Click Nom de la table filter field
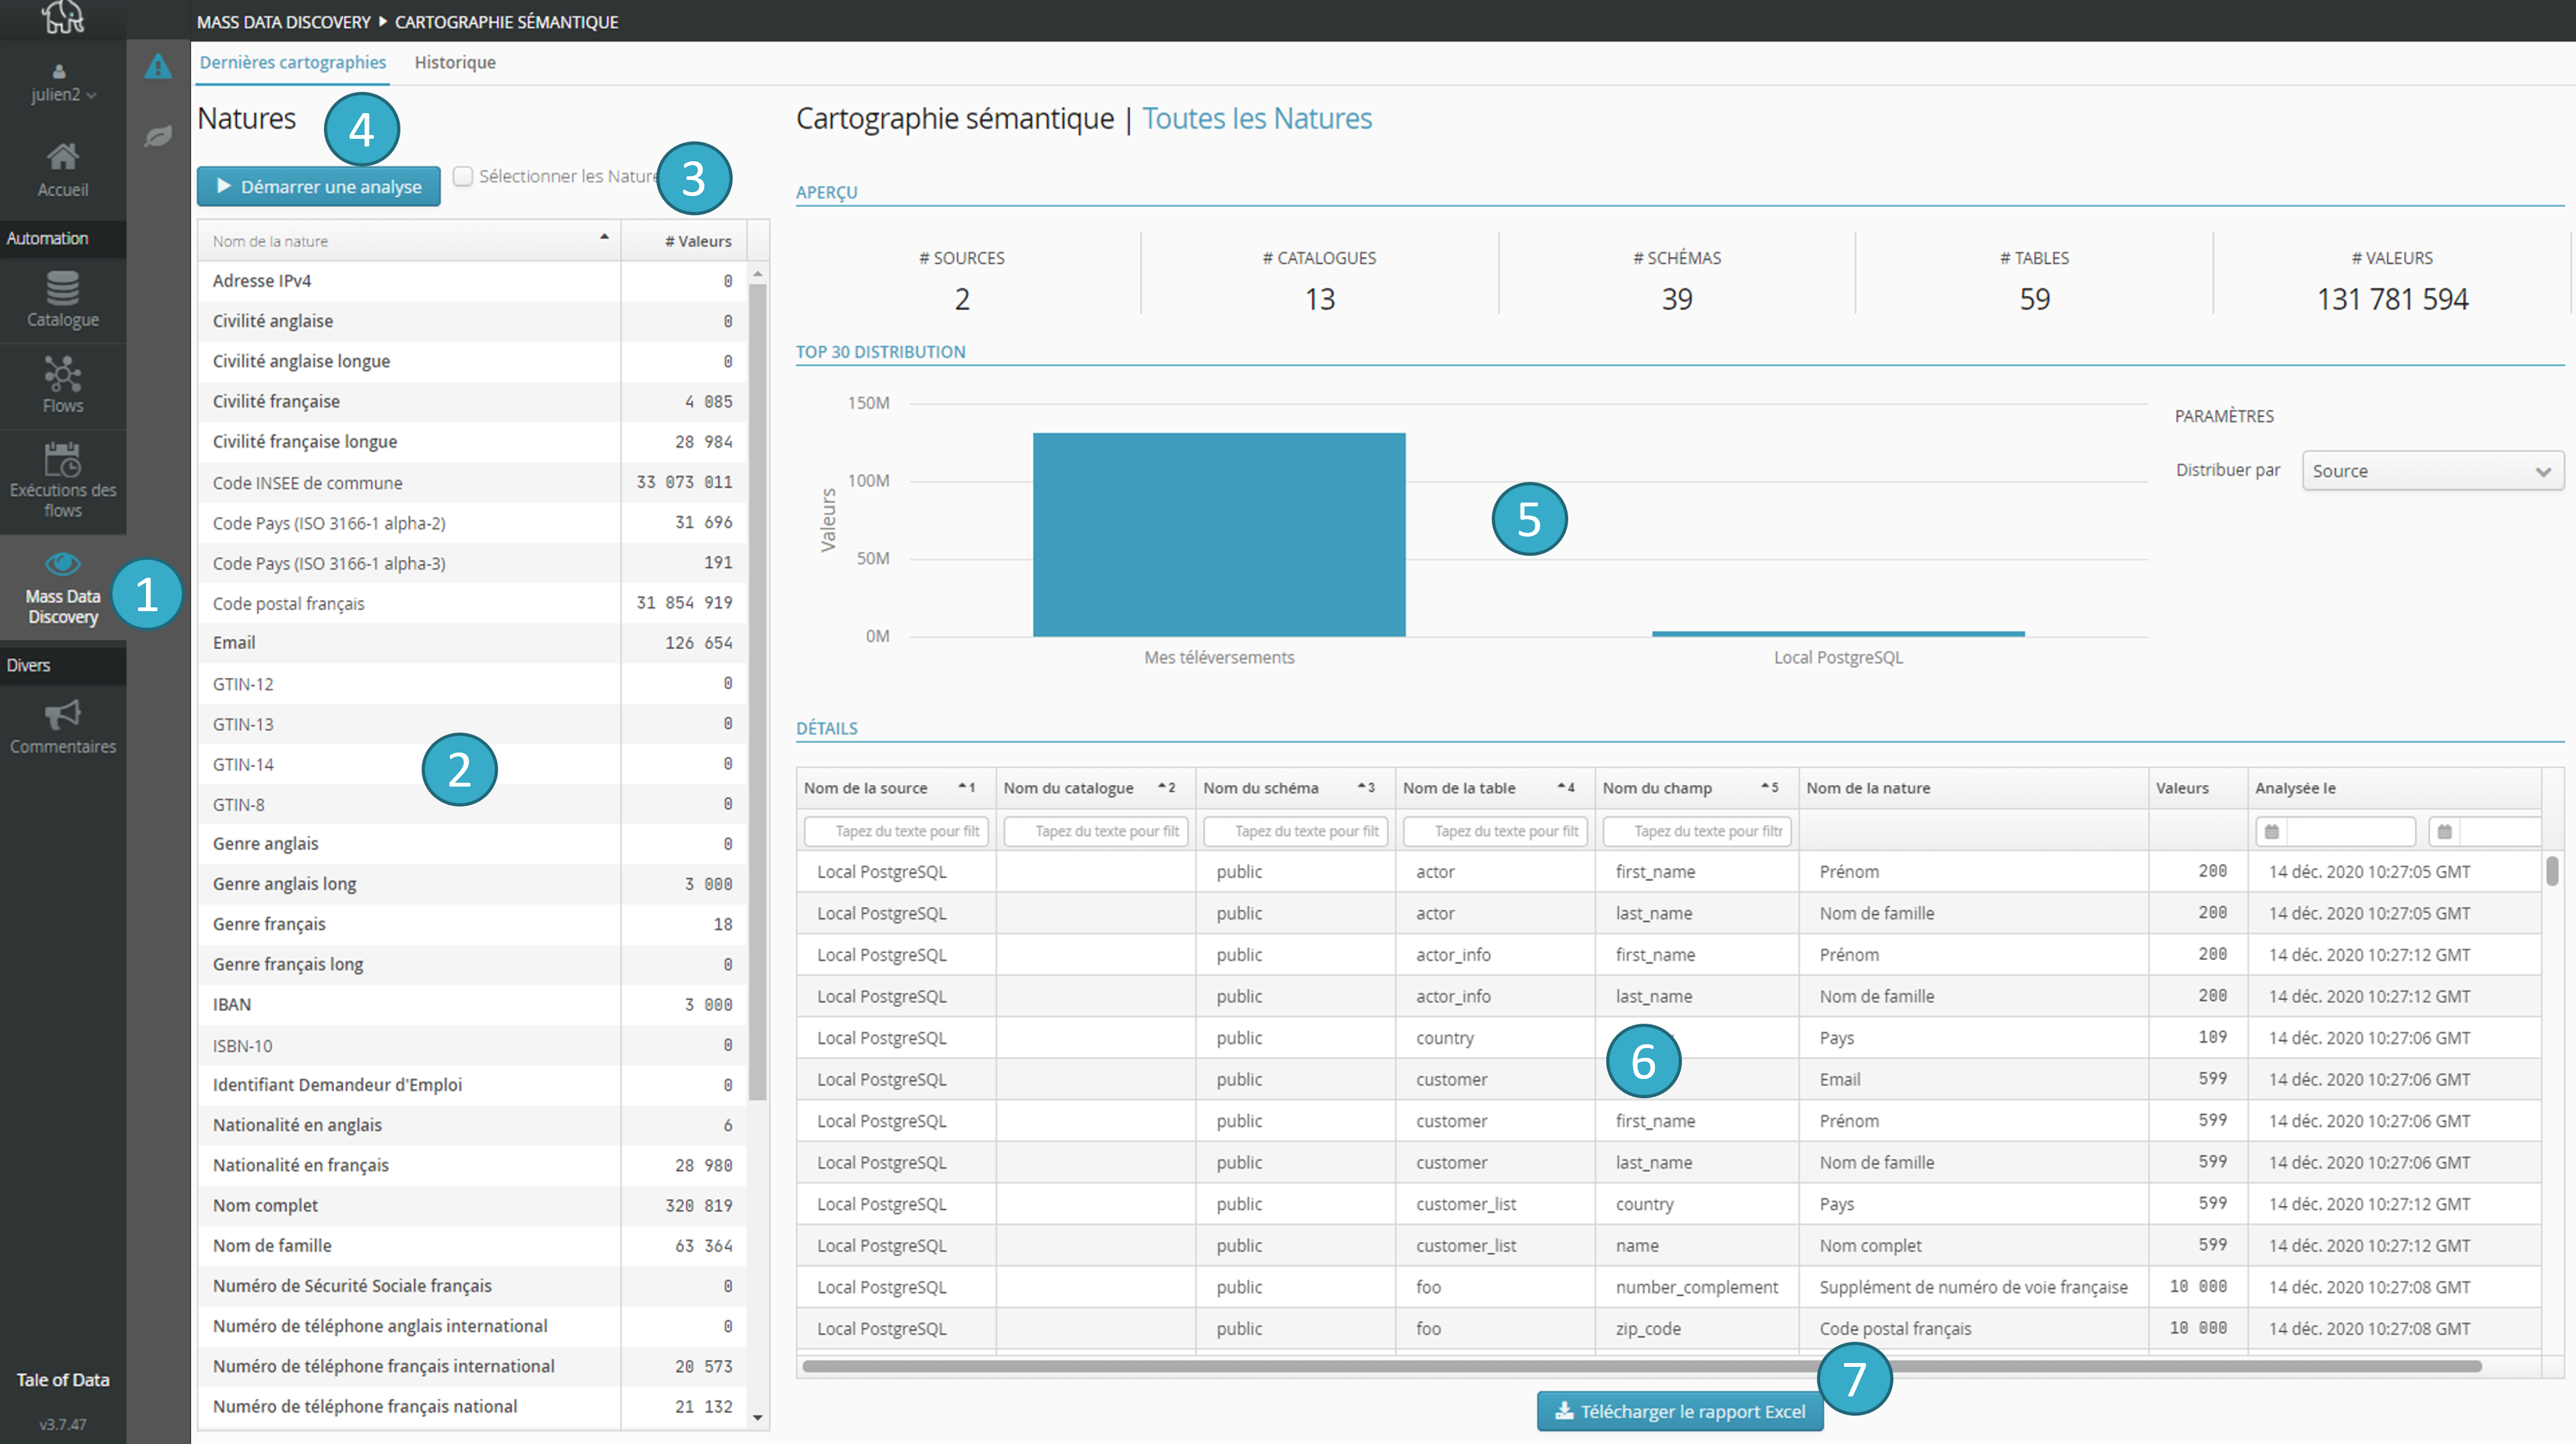 coord(1496,831)
